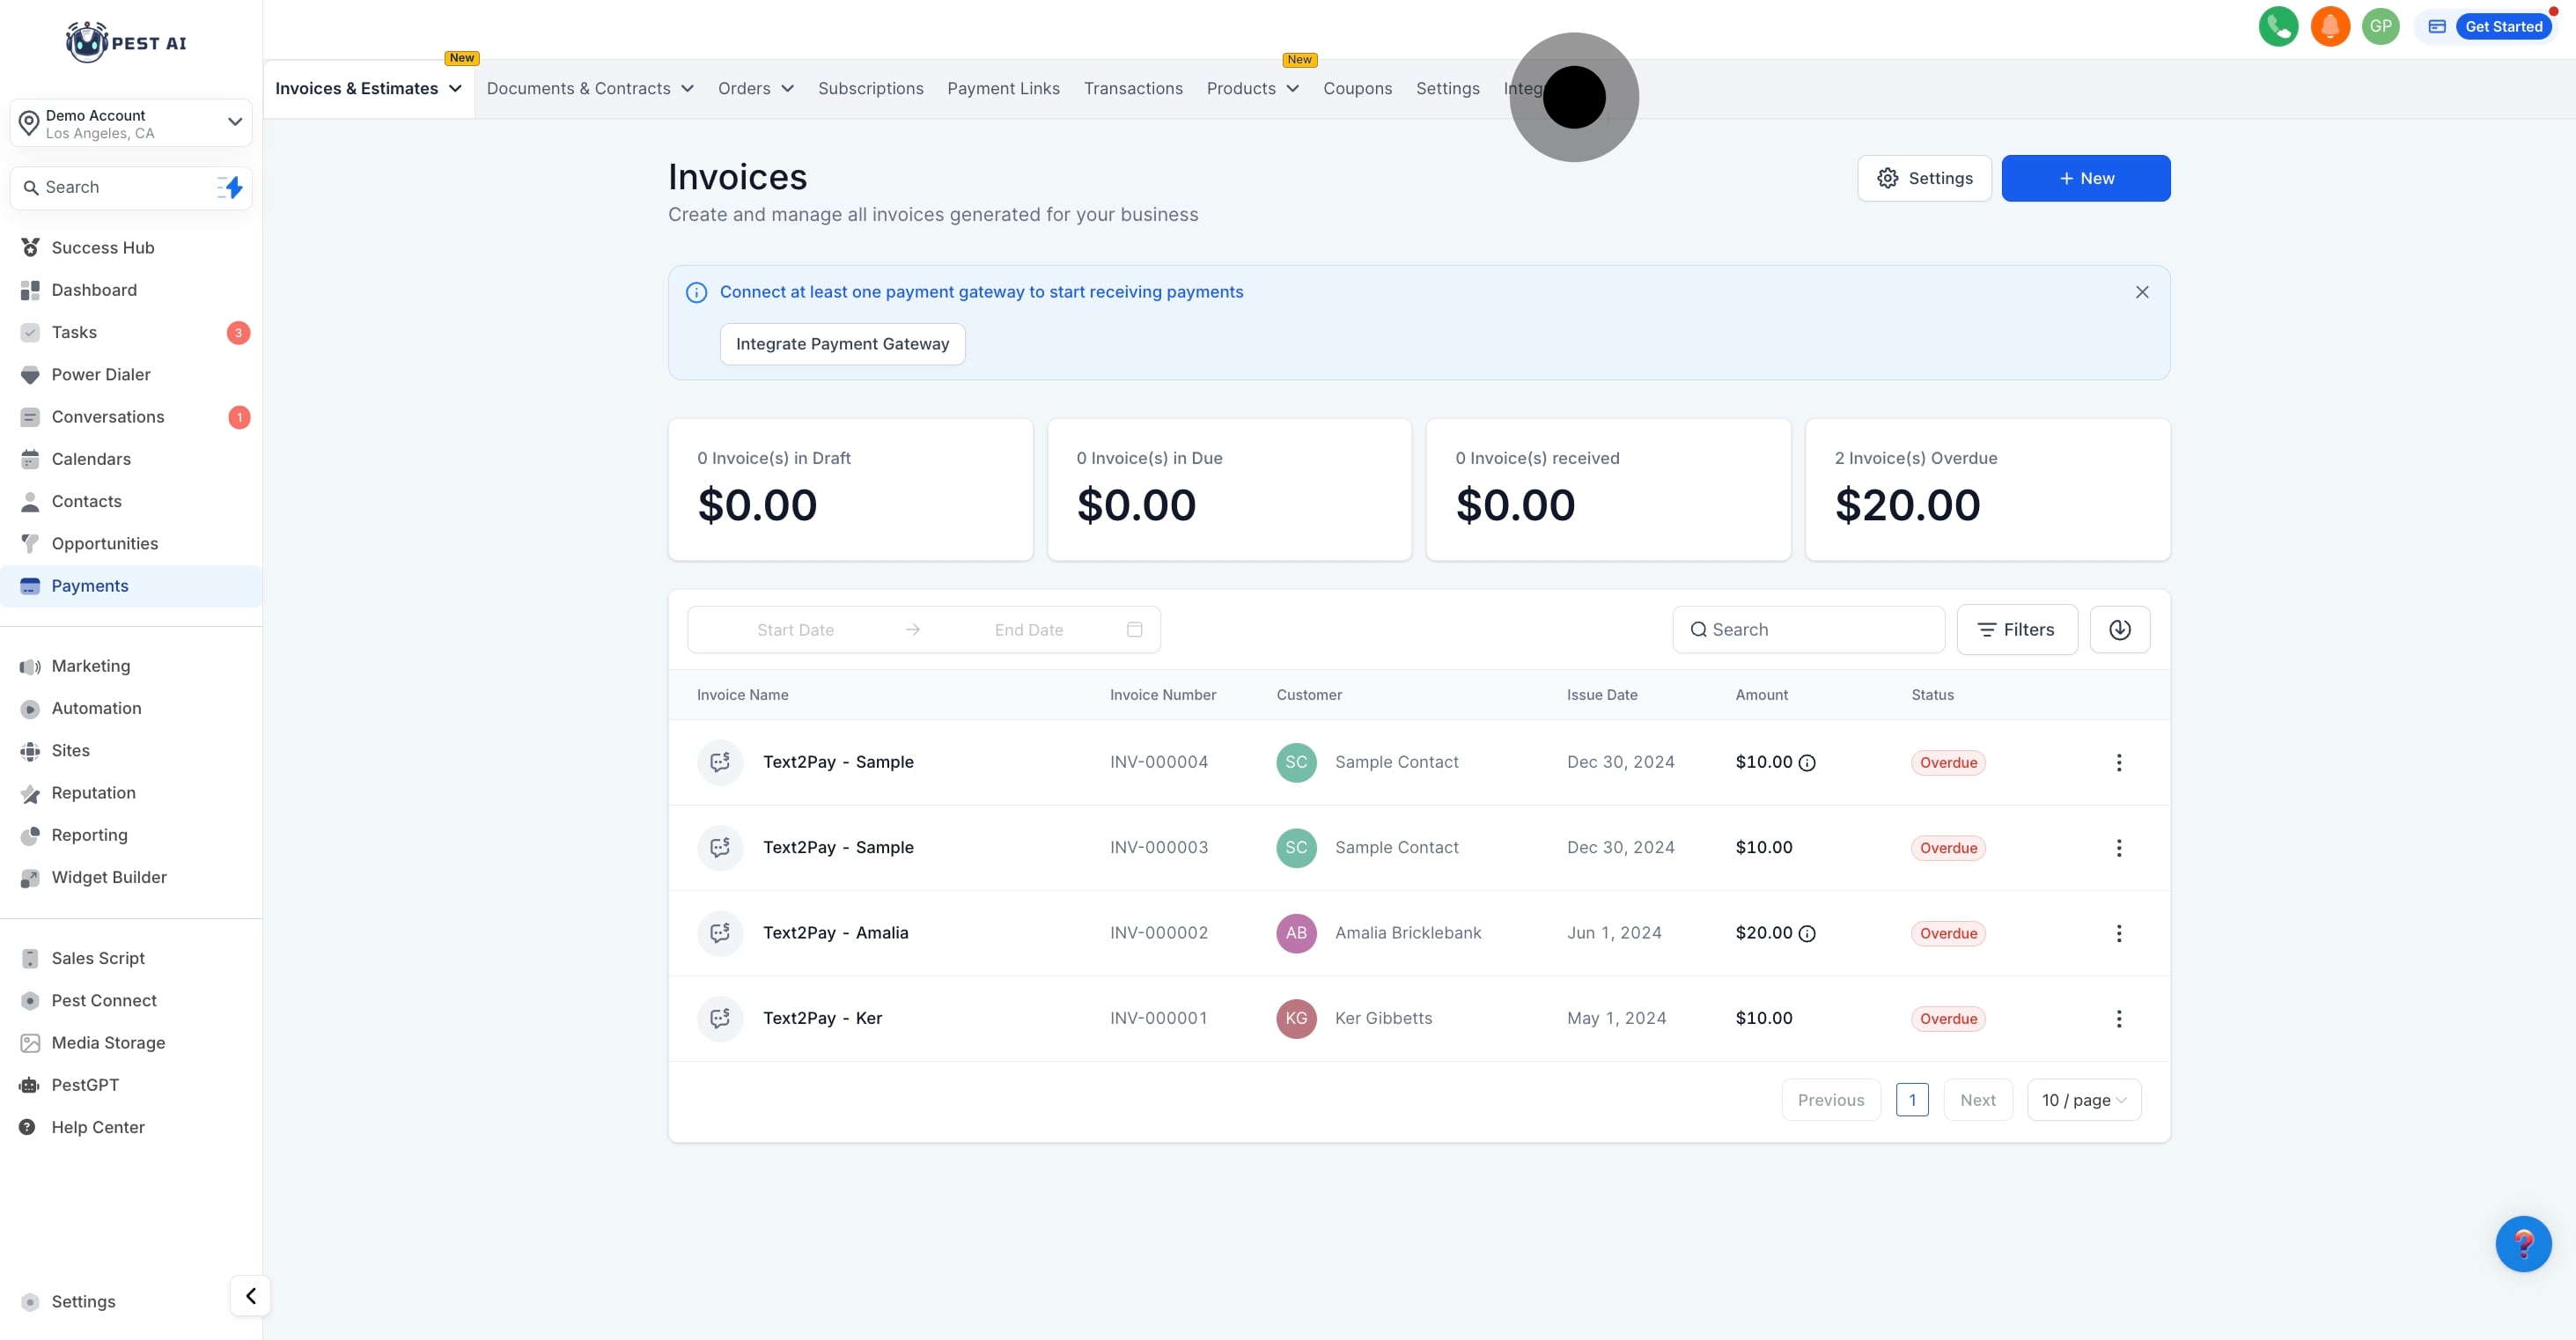Collapse the sidebar with the arrow button
The width and height of the screenshot is (2576, 1340).
pos(250,1295)
